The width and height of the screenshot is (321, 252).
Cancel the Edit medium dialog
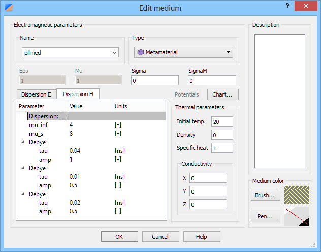click(160, 237)
